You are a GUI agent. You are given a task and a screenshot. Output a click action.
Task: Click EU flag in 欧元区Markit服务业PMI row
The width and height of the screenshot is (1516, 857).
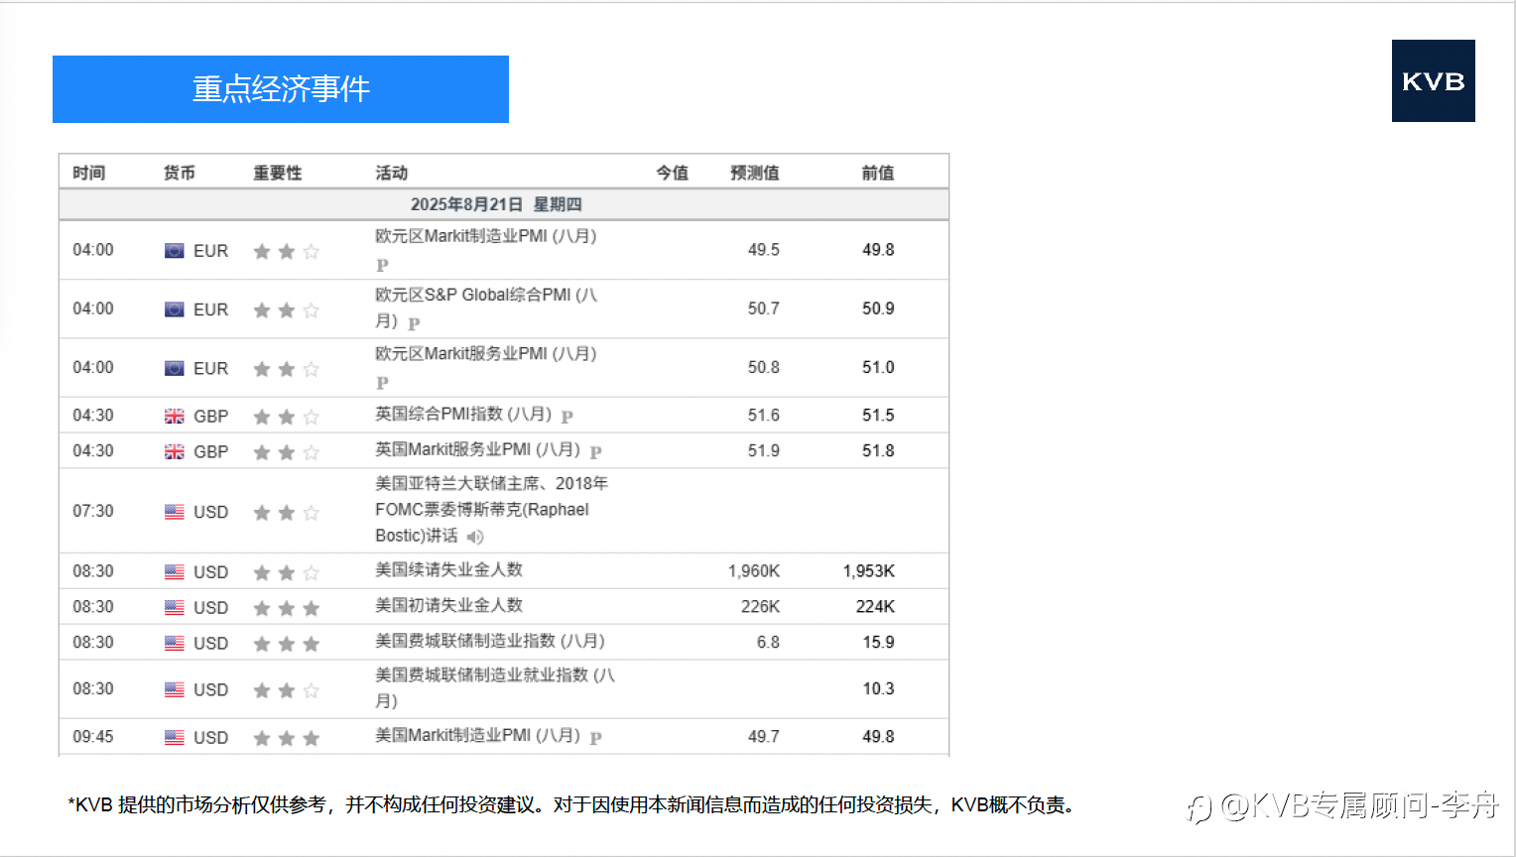[175, 368]
